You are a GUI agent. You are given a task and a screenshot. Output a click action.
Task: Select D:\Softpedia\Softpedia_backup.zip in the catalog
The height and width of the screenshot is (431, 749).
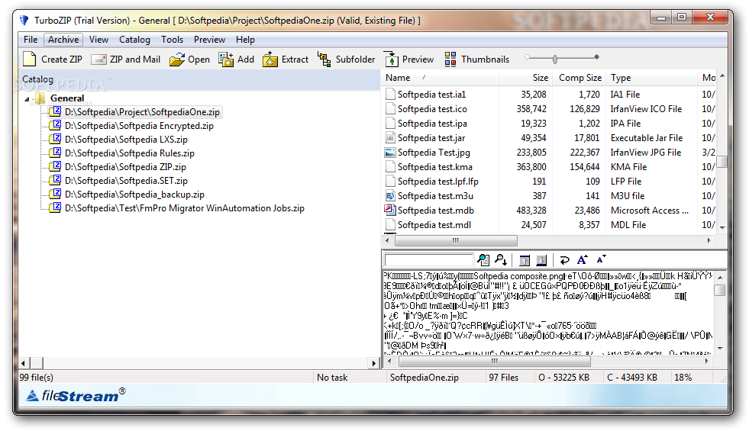pos(134,195)
